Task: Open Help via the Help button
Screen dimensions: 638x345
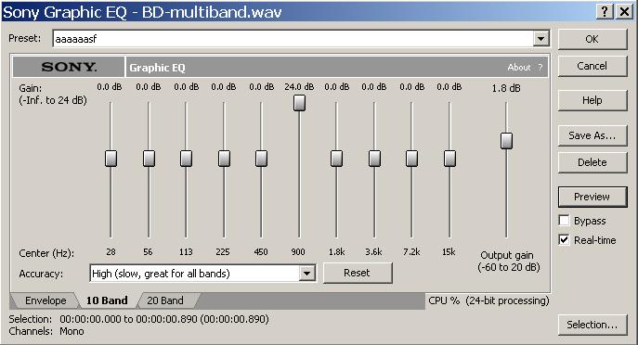Action: (592, 100)
